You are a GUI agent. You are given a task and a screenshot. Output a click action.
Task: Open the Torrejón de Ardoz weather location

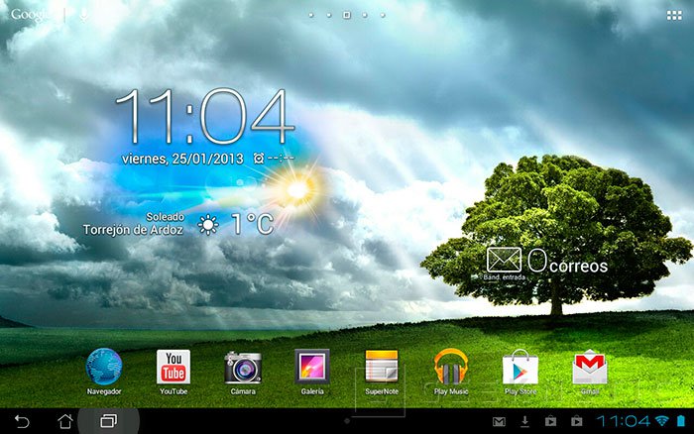tap(133, 230)
